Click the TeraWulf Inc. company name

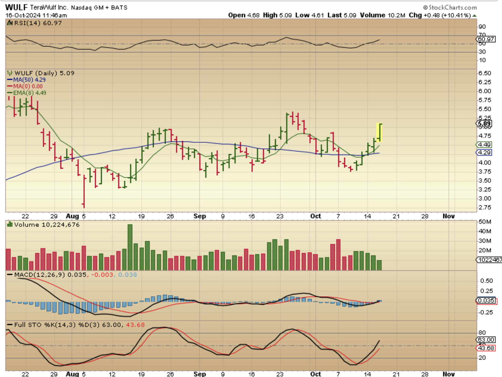pyautogui.click(x=49, y=7)
